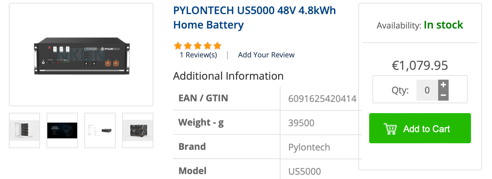Open the main US5000 battery product image

81,55
